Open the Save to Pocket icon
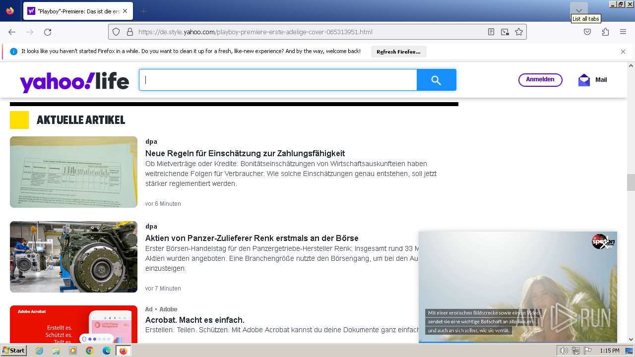 click(587, 32)
